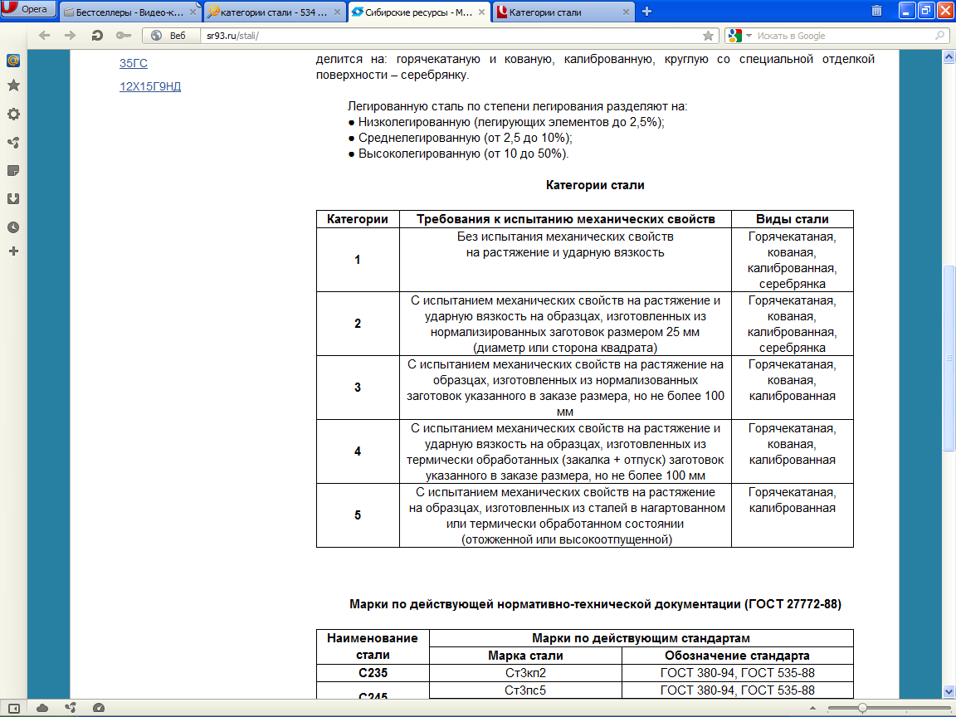
Task: Click the Ст3кп2 table cell
Action: pyautogui.click(x=525, y=673)
